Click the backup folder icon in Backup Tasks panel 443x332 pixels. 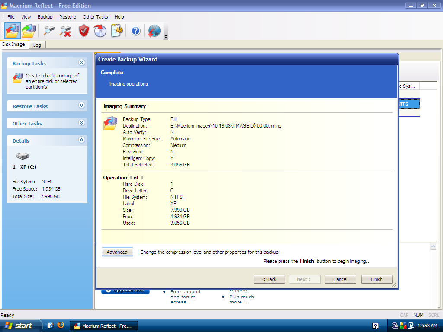click(x=17, y=78)
